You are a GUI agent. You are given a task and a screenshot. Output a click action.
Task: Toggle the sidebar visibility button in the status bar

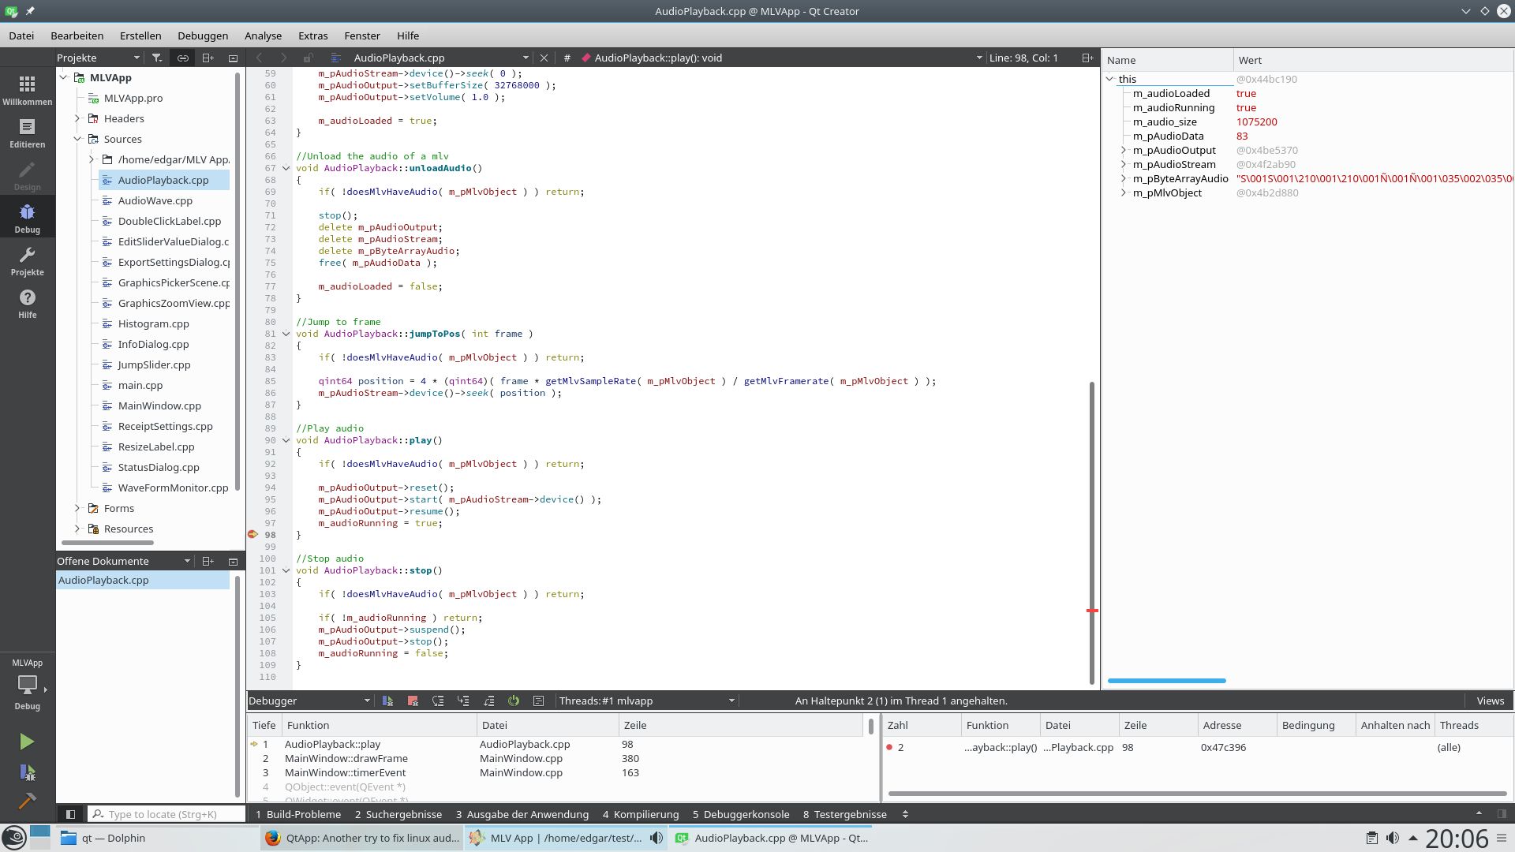point(70,814)
